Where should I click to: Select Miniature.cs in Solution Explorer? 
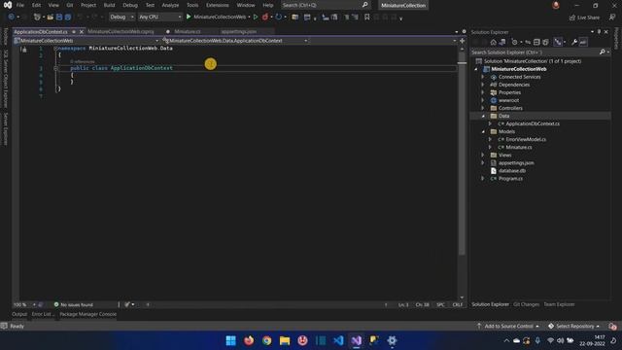[x=519, y=147]
